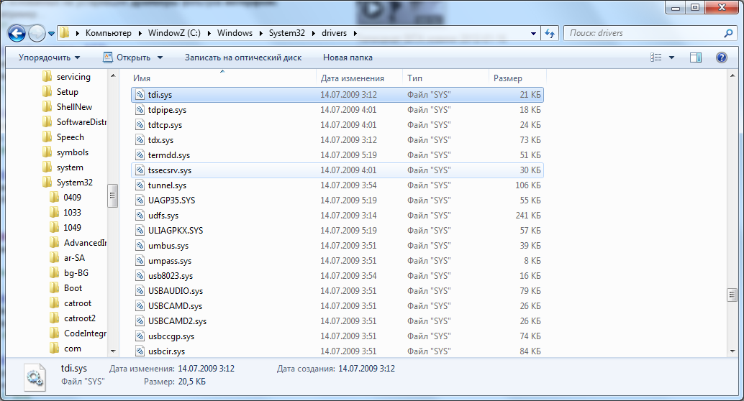Click the tssecsrv.sys file icon

(140, 170)
